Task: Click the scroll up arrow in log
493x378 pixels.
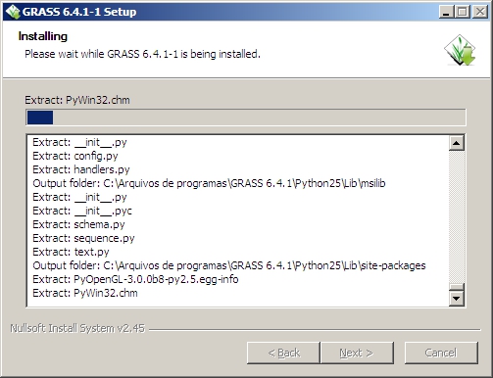Action: [x=457, y=143]
